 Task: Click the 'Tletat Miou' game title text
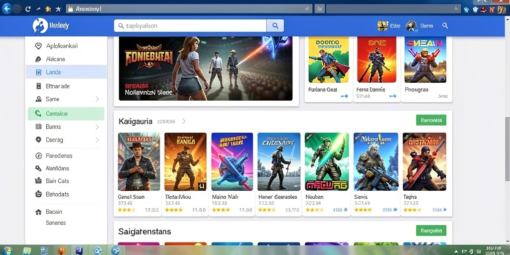point(178,197)
